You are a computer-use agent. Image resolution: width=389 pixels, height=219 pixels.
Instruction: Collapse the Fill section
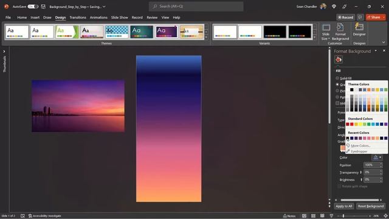338,71
